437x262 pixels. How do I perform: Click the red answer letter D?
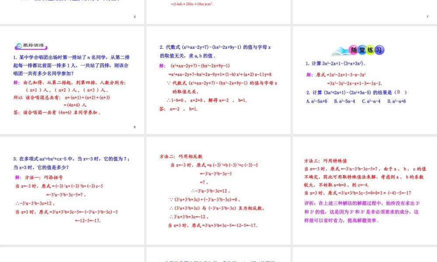(x=398, y=92)
